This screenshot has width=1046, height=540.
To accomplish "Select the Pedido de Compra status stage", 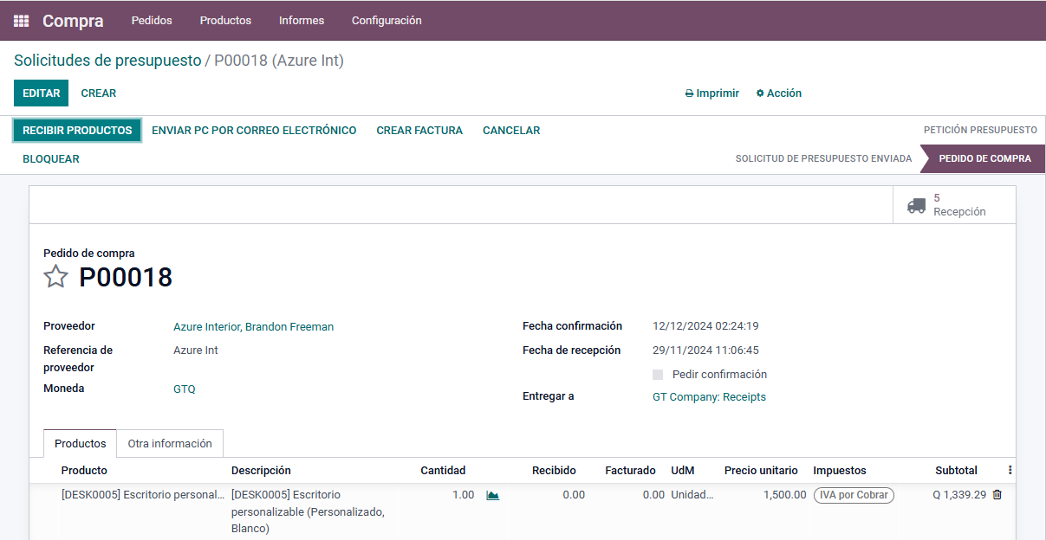I will click(984, 159).
